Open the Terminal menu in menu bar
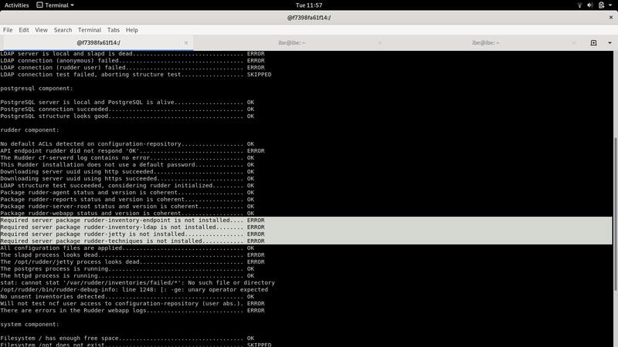 (90, 30)
